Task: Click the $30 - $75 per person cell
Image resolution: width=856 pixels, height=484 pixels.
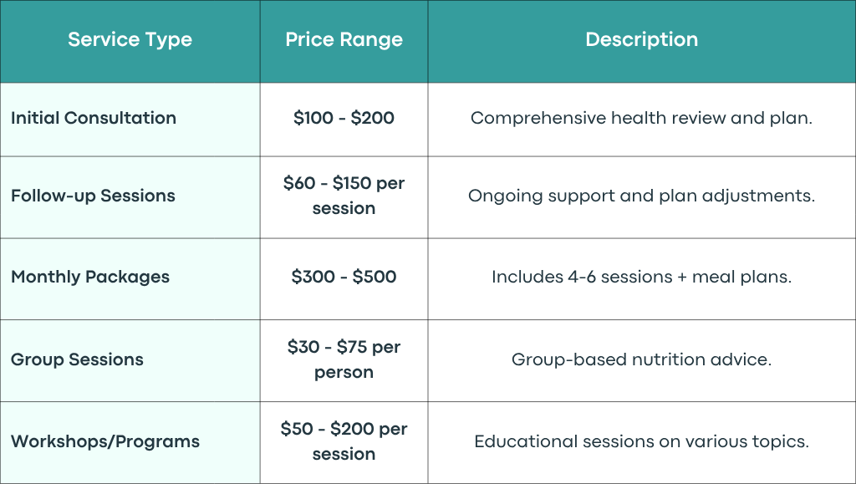Action: (344, 359)
